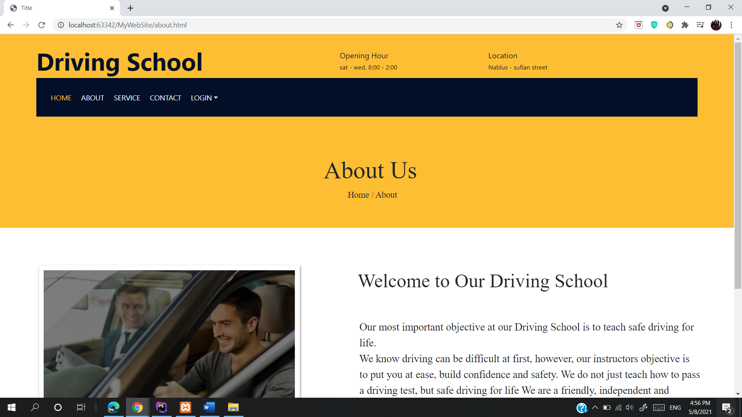742x417 pixels.
Task: Open the Chrome three-dot menu
Action: pos(731,25)
